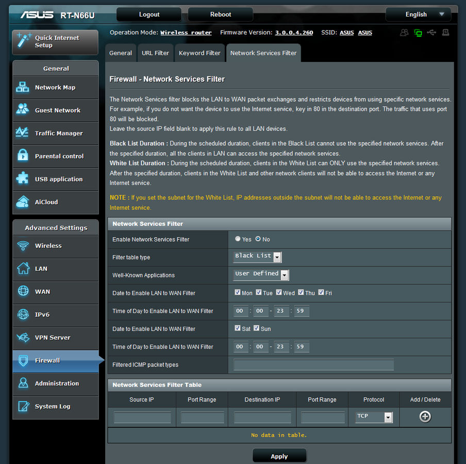The height and width of the screenshot is (464, 466).
Task: Click the Reboot button
Action: pyautogui.click(x=220, y=14)
